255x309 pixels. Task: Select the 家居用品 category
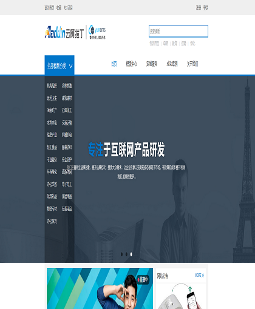click(67, 196)
